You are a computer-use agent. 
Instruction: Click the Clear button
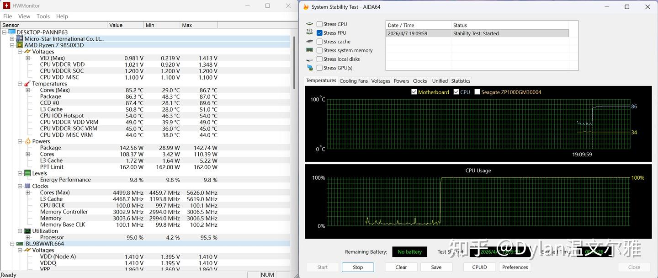tap(401, 267)
